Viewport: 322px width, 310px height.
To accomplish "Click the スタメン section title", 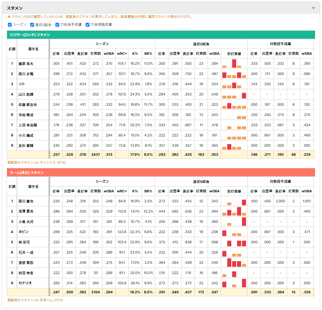I will click(15, 8).
